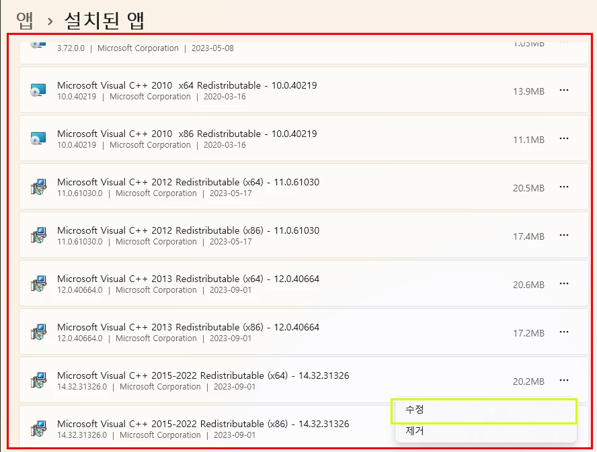Open options for Visual C++ 2013 (x86) Redistributable

point(564,332)
